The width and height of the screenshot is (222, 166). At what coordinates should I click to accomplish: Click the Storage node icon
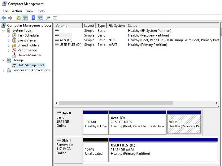tap(9, 60)
